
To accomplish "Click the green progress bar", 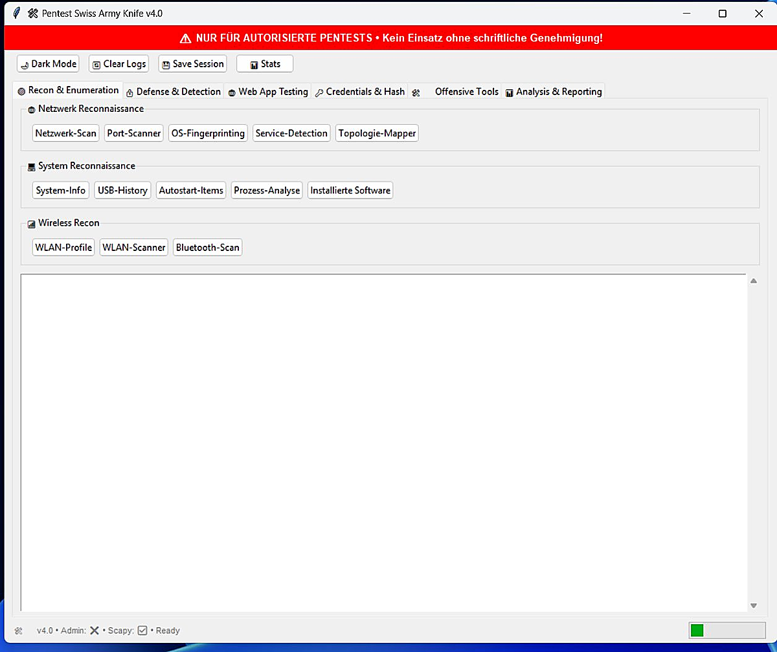I will [697, 631].
